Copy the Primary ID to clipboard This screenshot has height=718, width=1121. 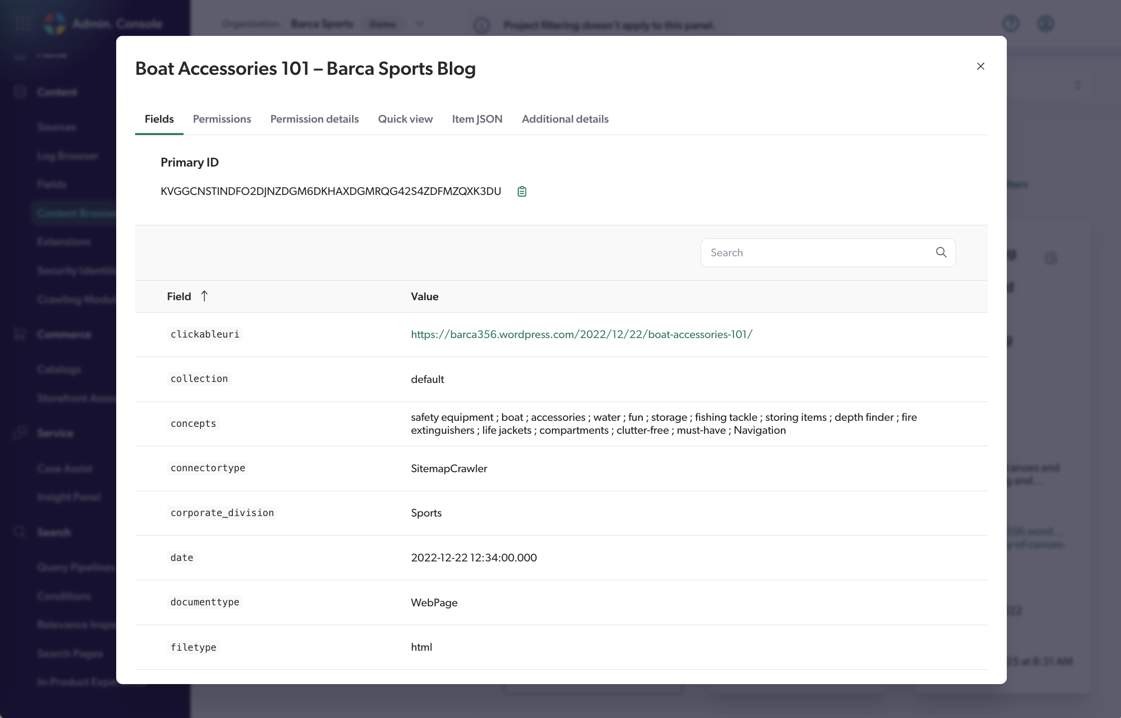pyautogui.click(x=522, y=191)
